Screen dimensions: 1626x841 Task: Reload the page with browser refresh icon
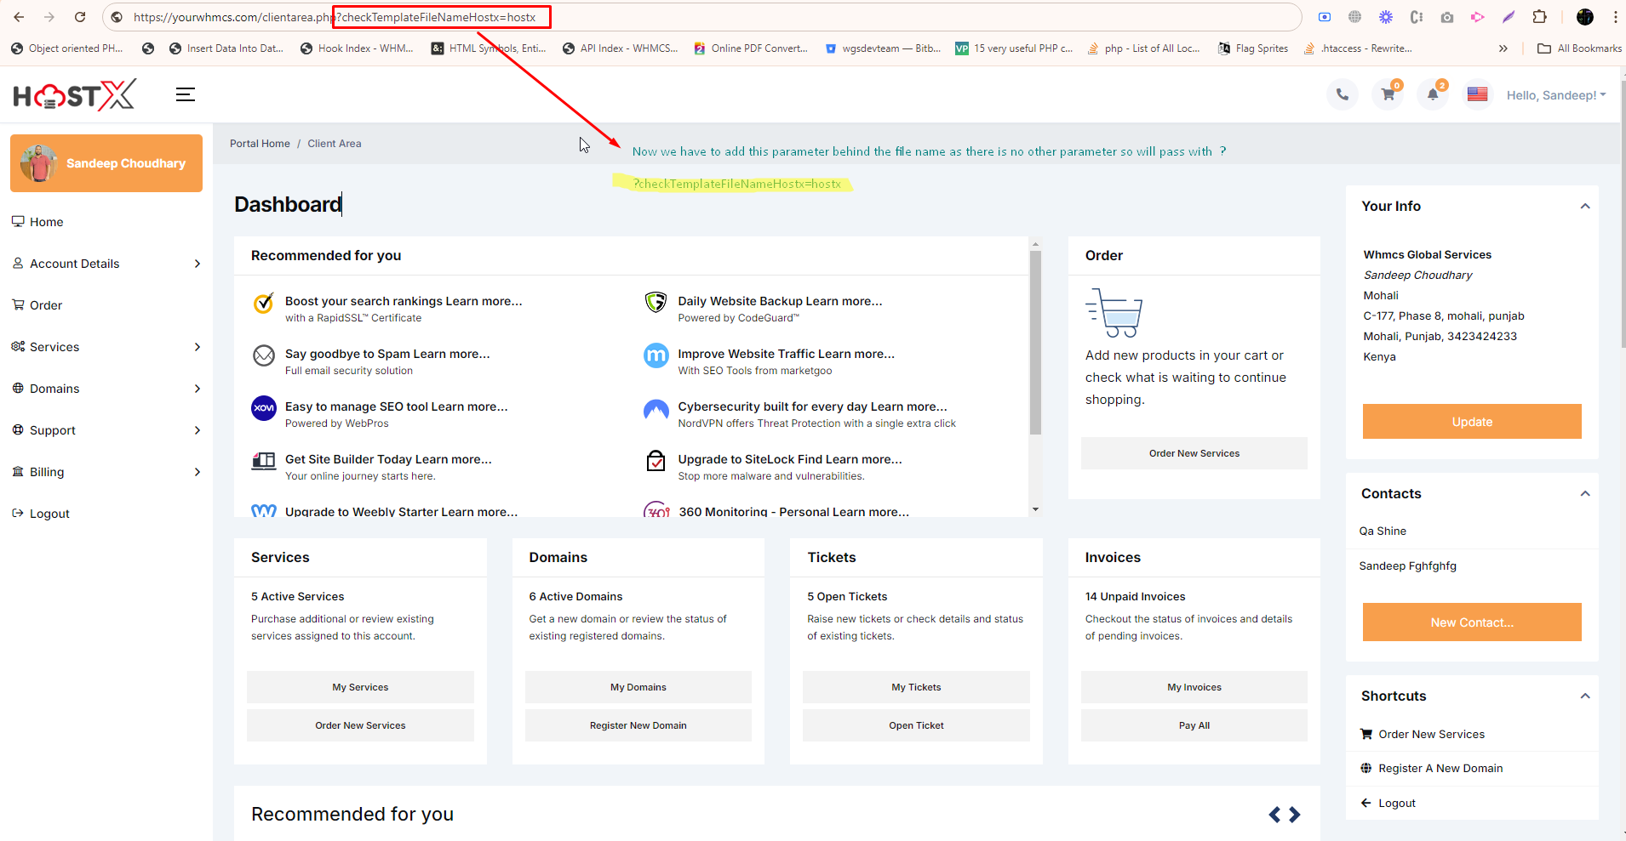(x=80, y=17)
